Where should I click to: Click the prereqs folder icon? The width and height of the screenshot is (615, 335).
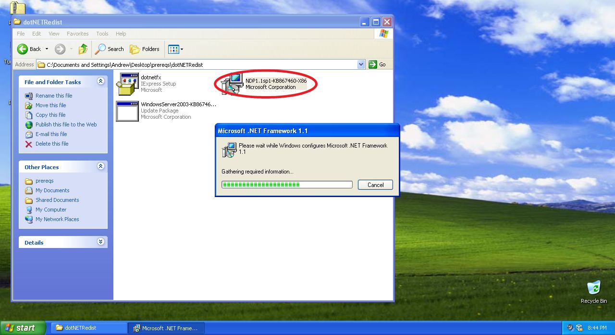[29, 181]
